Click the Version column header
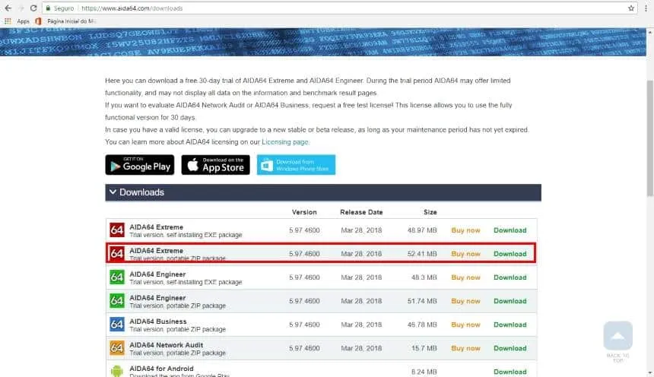654x377 pixels. click(x=304, y=212)
